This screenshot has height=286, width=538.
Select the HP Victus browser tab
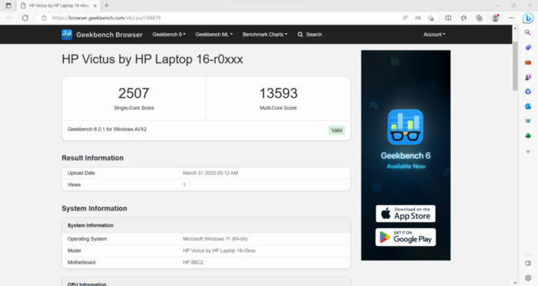pyautogui.click(x=58, y=5)
